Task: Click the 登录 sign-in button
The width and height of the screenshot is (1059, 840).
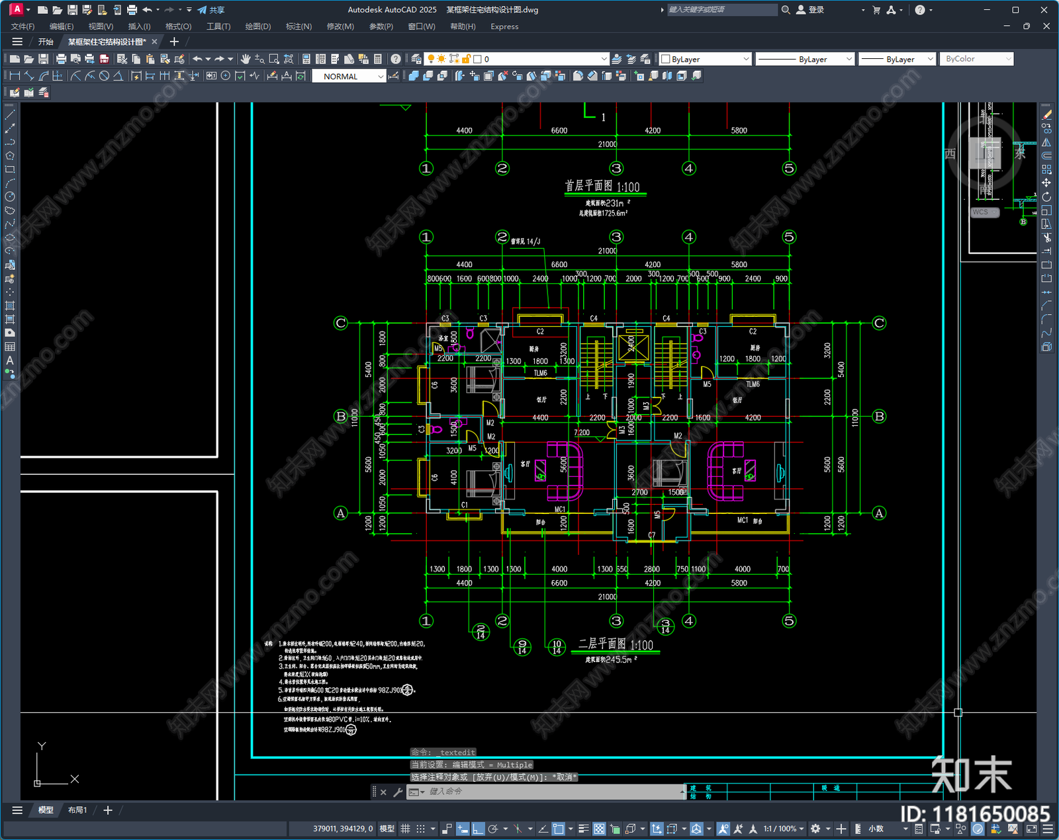Action: point(810,10)
